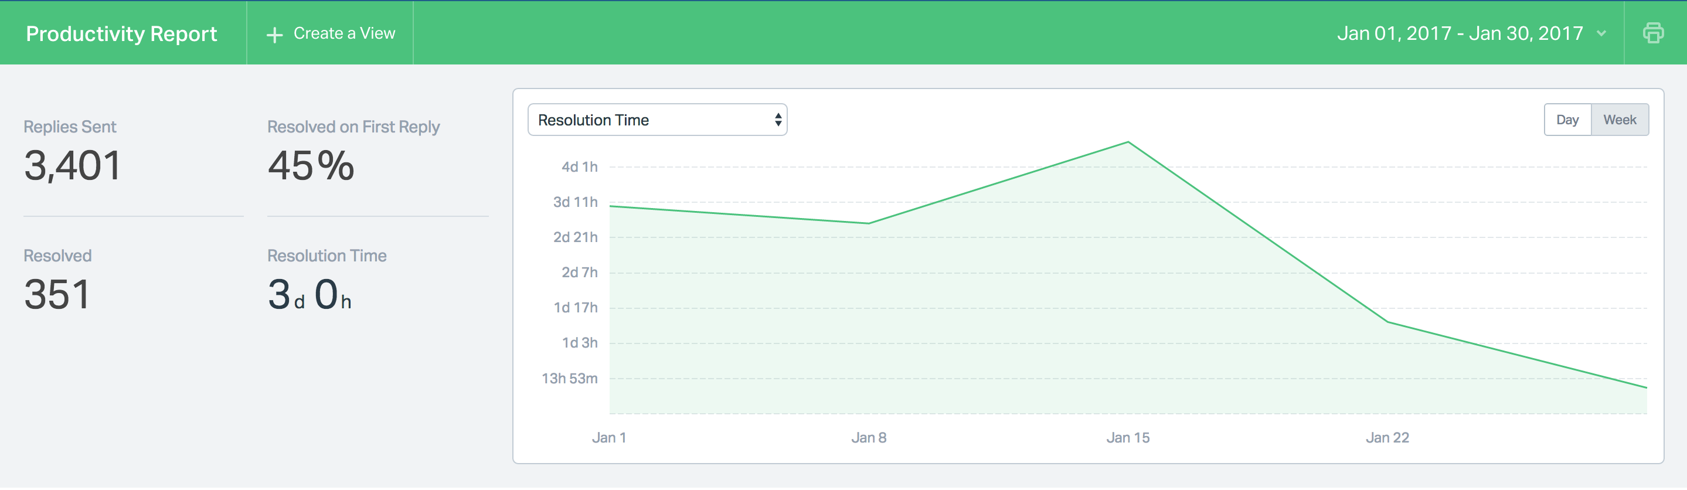Viewport: 1687px width, 490px height.
Task: Click the 3d 11h y-axis label
Action: pos(576,202)
